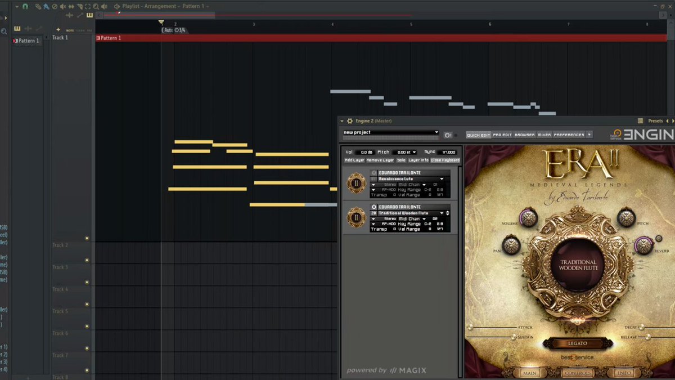Image resolution: width=675 pixels, height=380 pixels.
Task: Toggle the small reverb on/off button
Action: [x=659, y=239]
